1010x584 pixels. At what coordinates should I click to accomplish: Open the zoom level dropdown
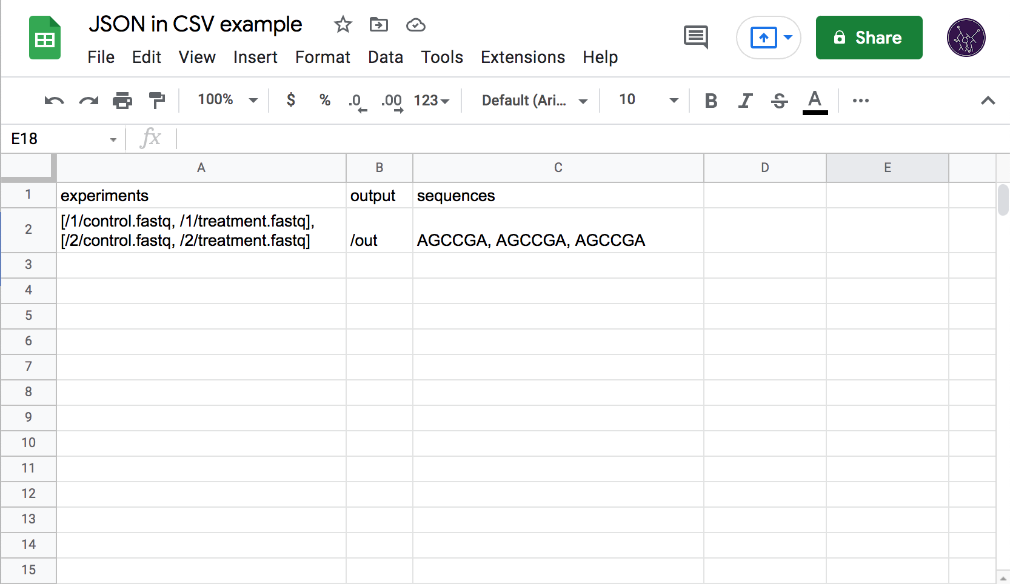click(x=224, y=100)
